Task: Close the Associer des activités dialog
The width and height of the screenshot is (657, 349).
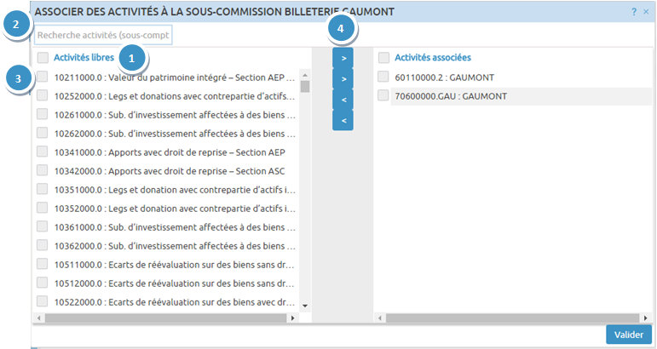Action: click(646, 12)
